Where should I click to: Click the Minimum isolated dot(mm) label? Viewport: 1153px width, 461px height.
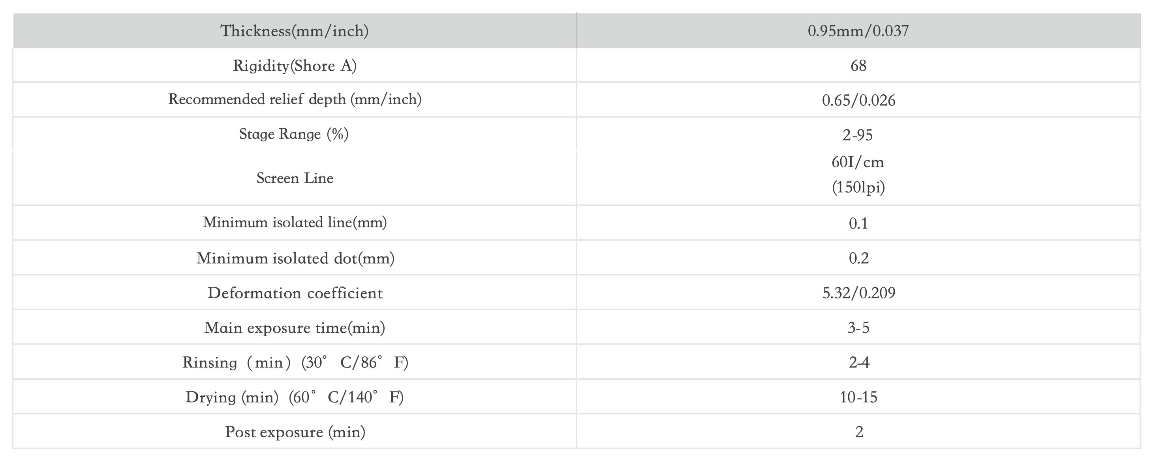295,258
